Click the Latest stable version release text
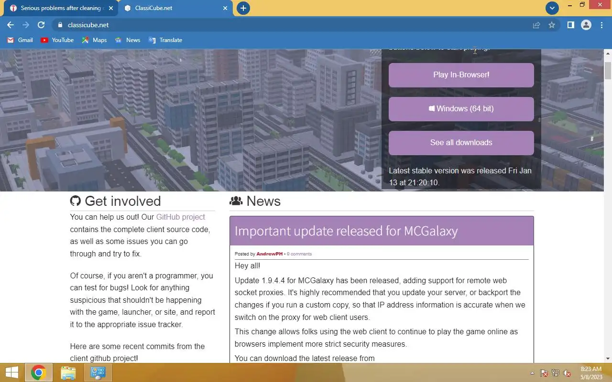This screenshot has height=382, width=612. 460,177
